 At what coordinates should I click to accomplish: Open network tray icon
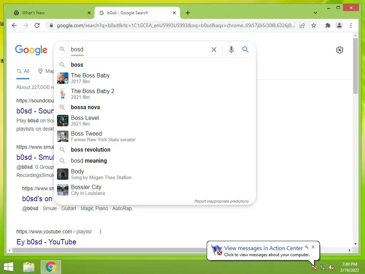coord(323,267)
